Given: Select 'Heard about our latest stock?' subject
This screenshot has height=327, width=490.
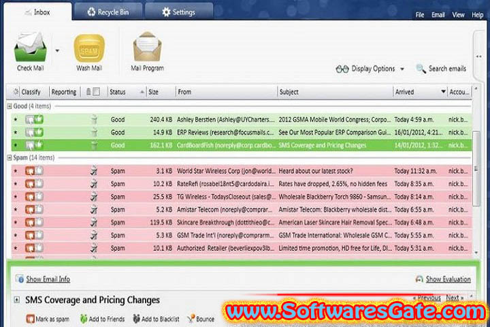Looking at the screenshot, I should (x=316, y=171).
